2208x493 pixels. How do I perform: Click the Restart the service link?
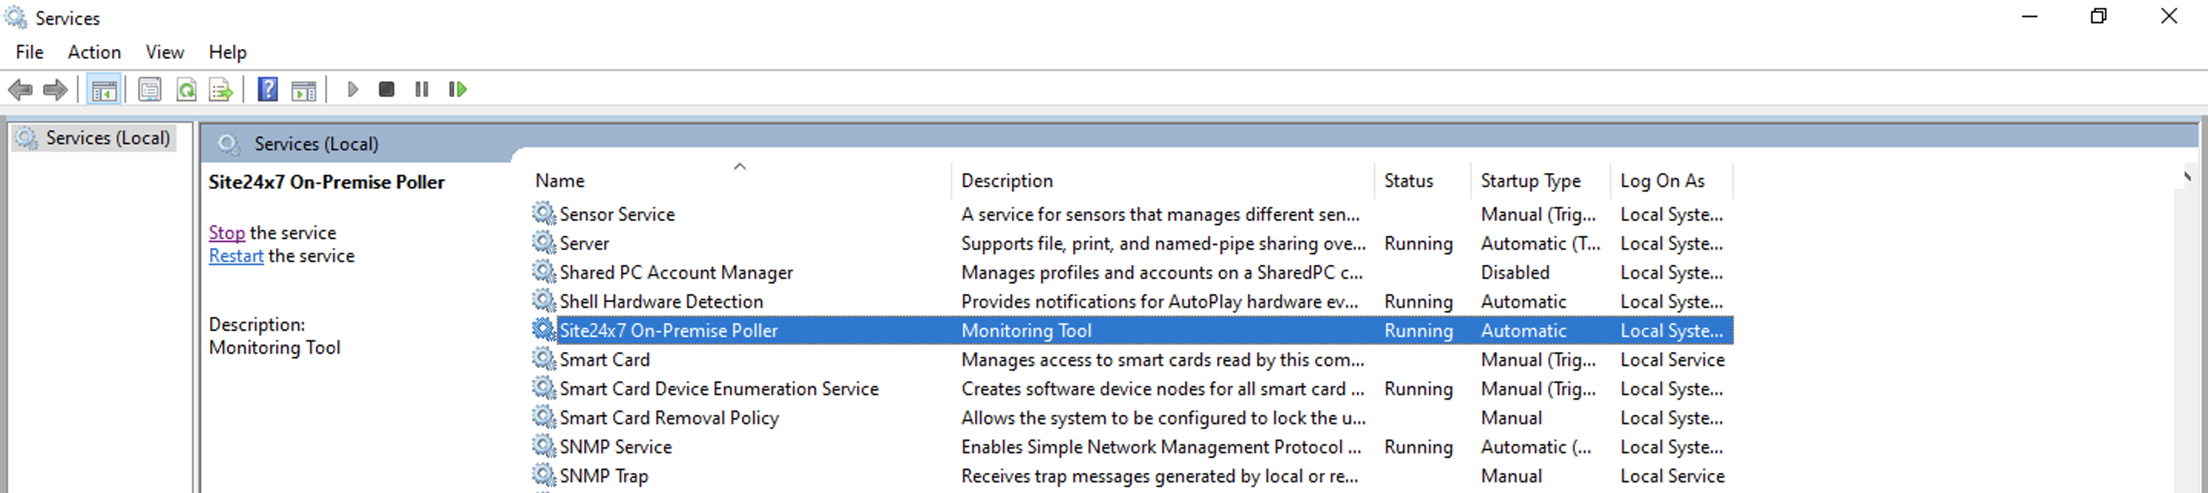[x=235, y=256]
